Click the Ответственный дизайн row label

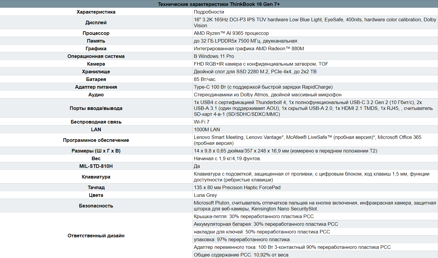(x=95, y=236)
